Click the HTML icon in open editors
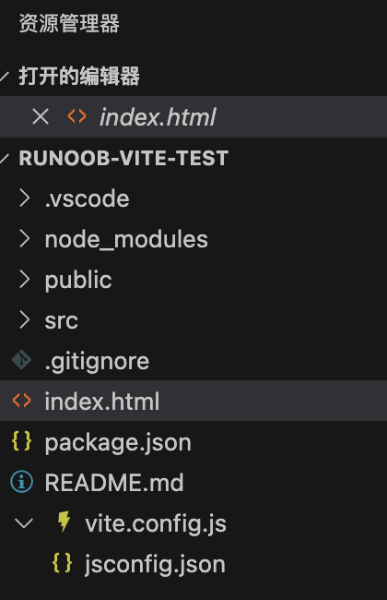387x600 pixels. tap(76, 116)
